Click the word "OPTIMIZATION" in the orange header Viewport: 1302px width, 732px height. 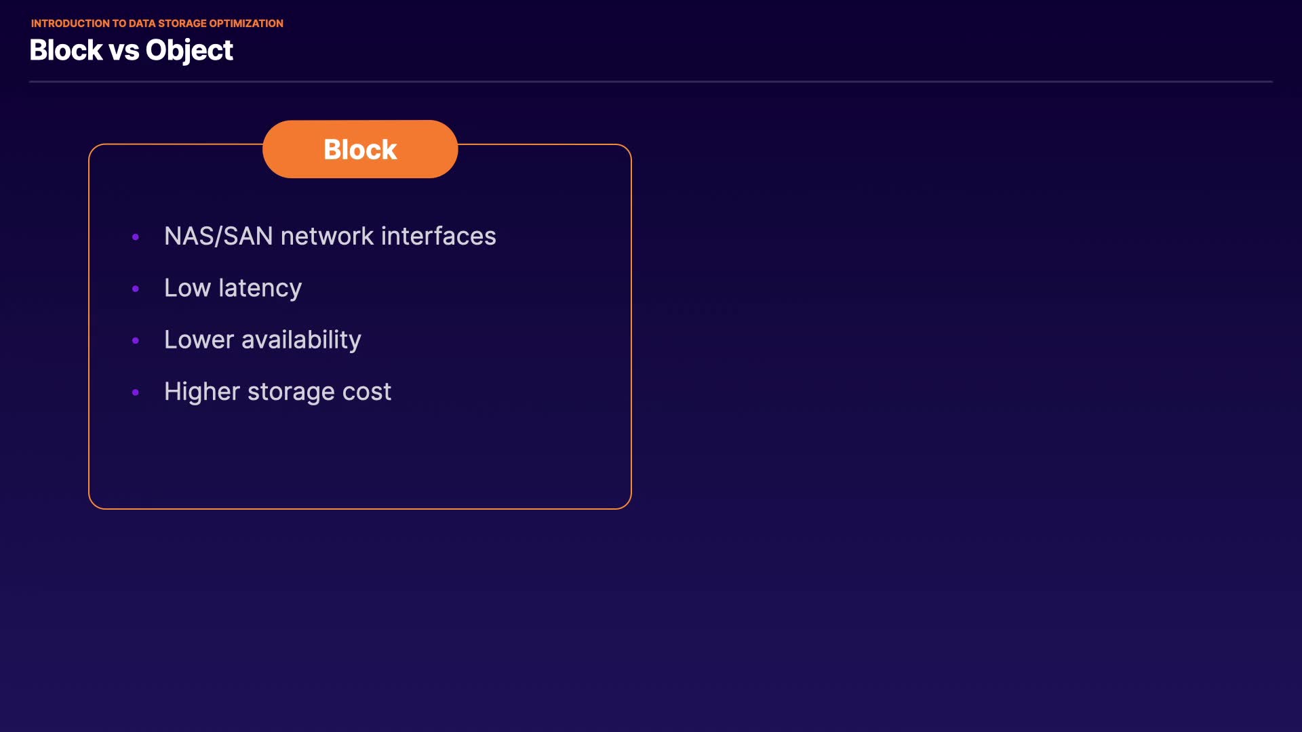(x=246, y=23)
